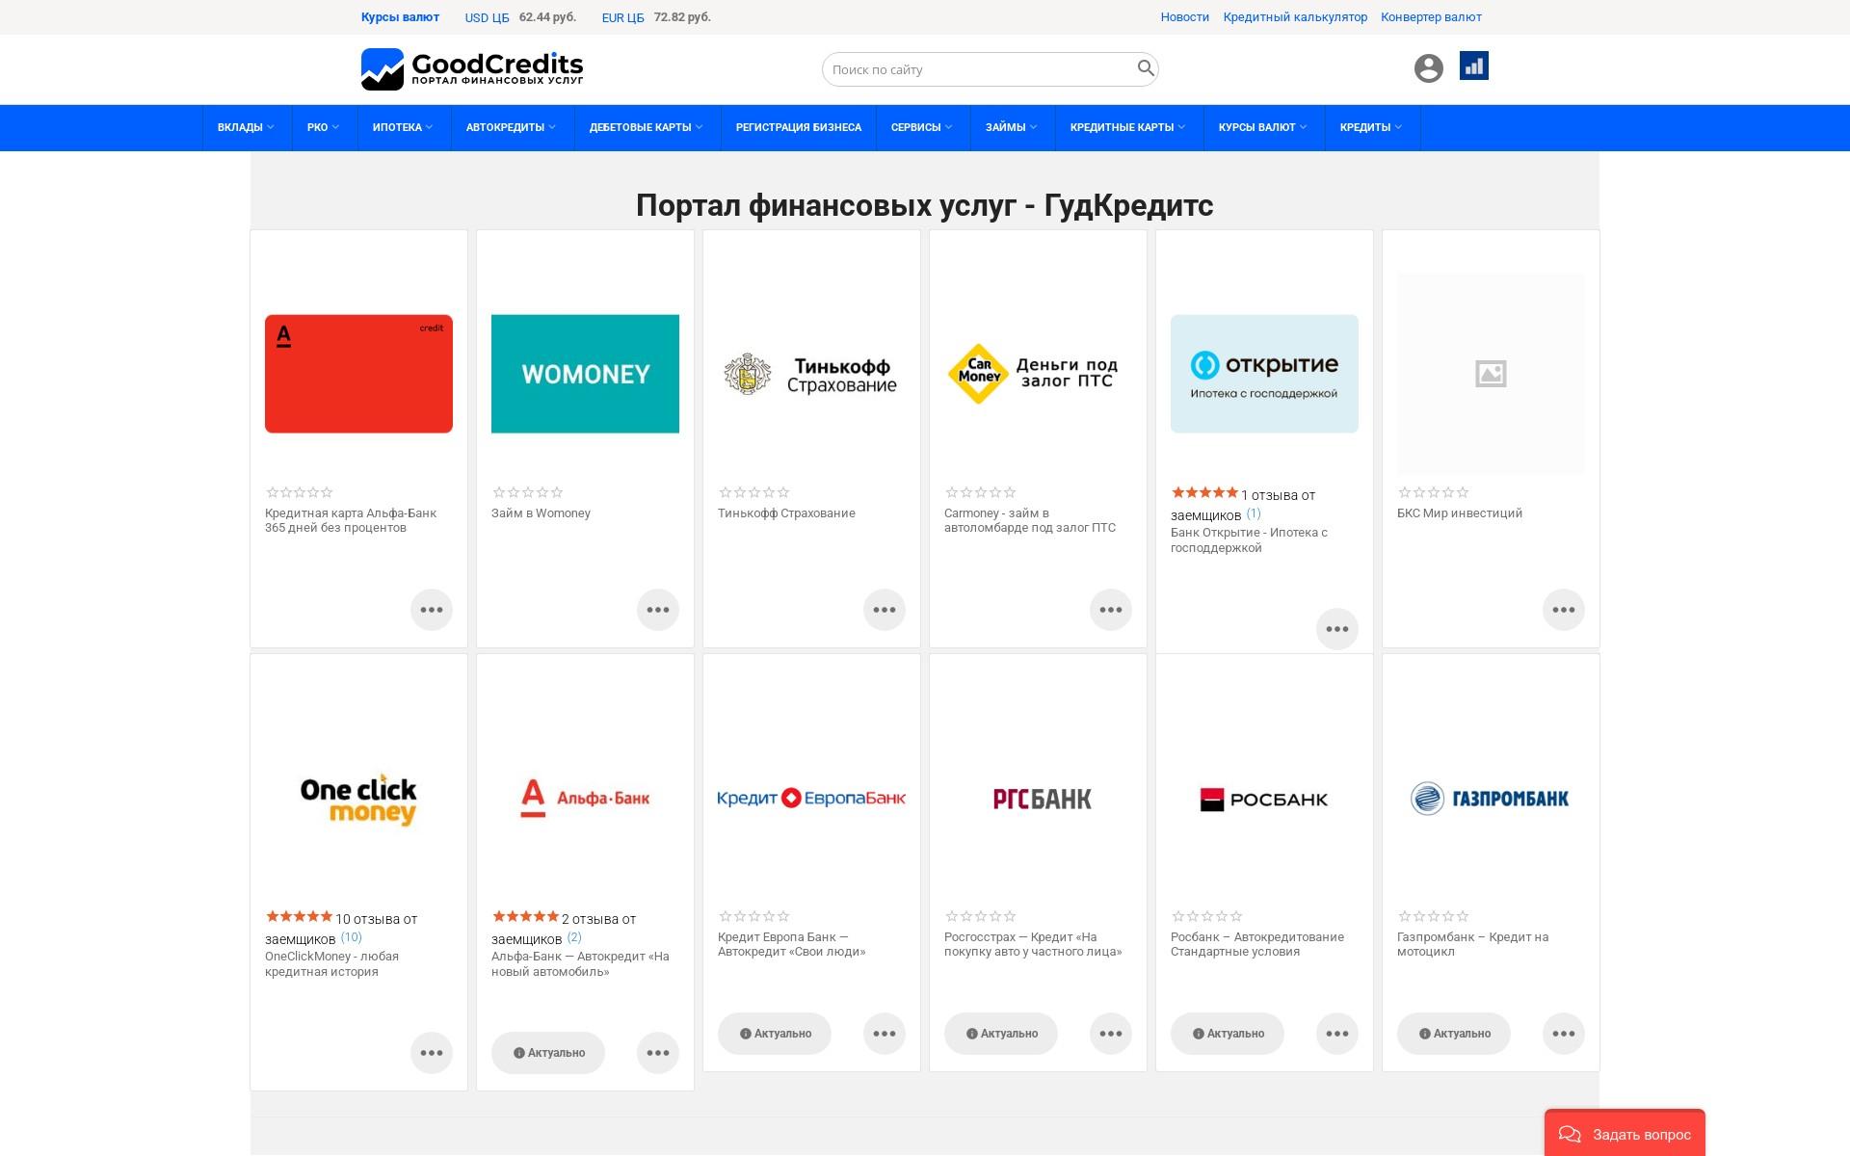The height and width of the screenshot is (1156, 1850).
Task: Click the star rating on Кредит Европа Банк
Action: pyautogui.click(x=753, y=916)
